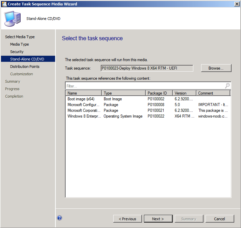Sort by the Comment column header
241x228 pixels.
tap(213, 93)
